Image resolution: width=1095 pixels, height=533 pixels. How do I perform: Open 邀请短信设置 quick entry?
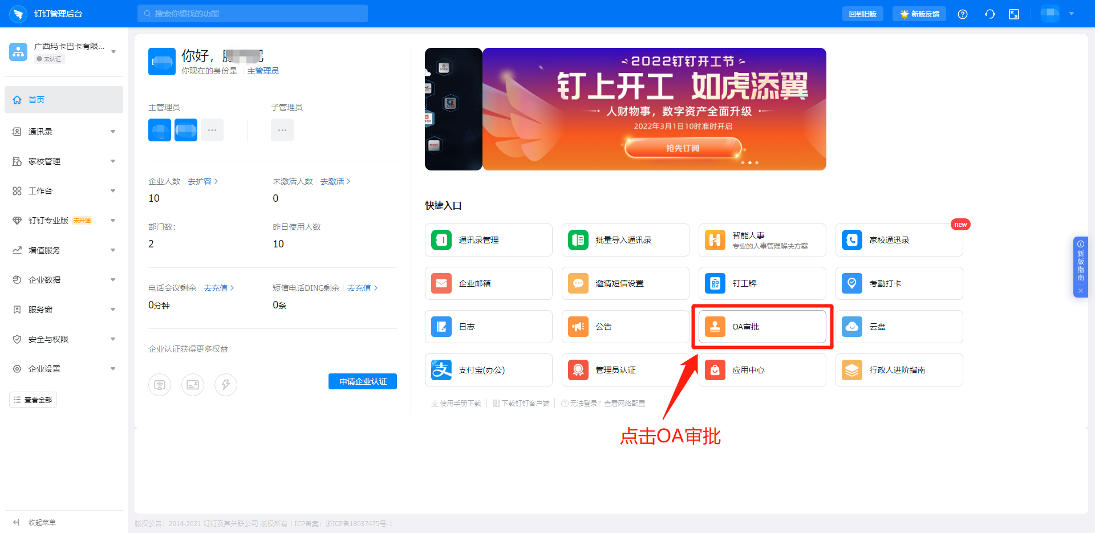[625, 283]
